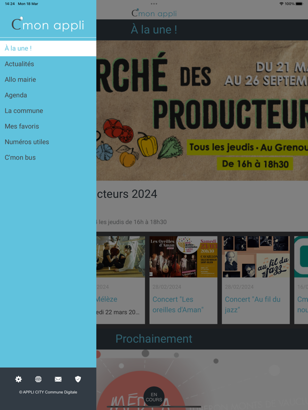Tap the envelope contact icon

(58, 379)
